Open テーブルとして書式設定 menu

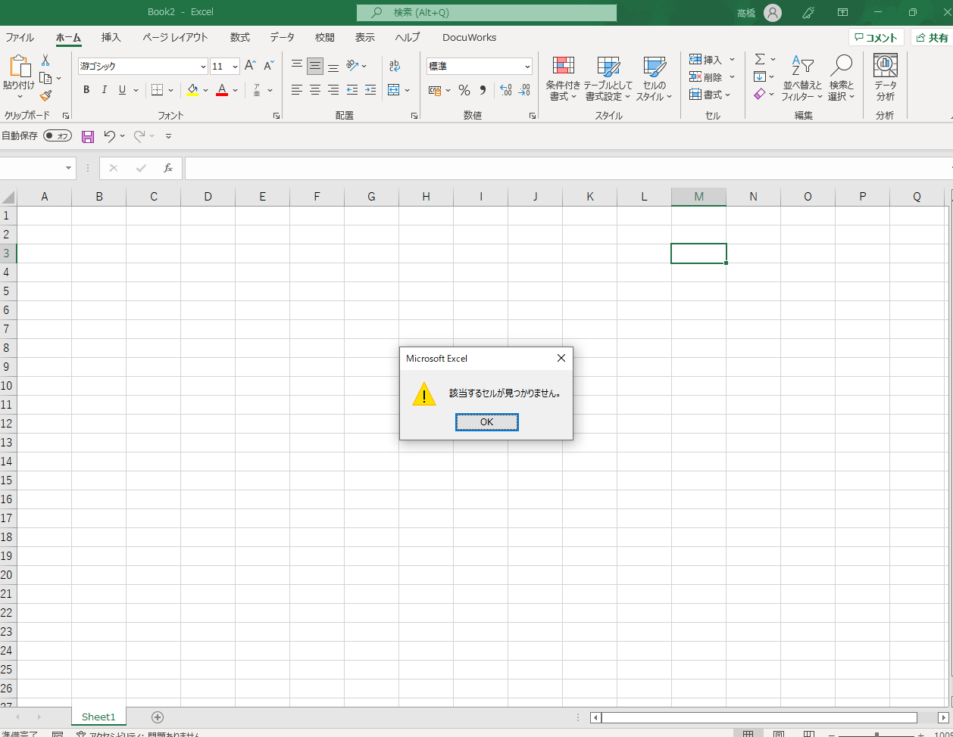[x=608, y=79]
